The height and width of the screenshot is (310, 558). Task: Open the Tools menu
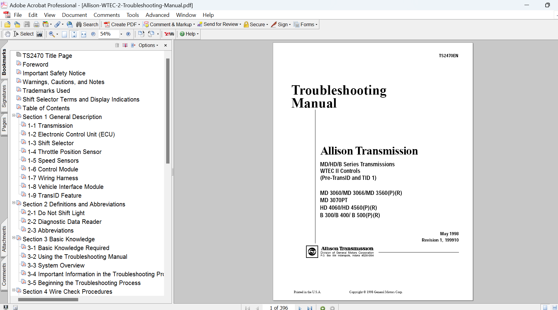point(133,15)
